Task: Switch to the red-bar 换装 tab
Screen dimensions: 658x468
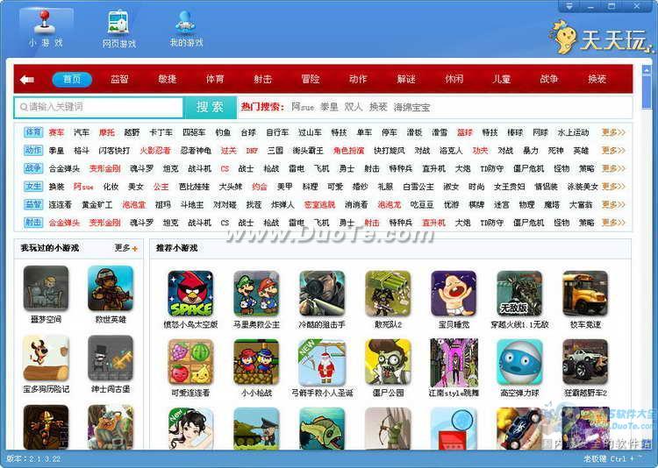Action: (597, 79)
